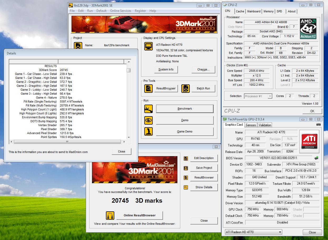Click the ResultBrowser magnifier icon under Pro Tools
The image size is (328, 240).
coord(148,89)
